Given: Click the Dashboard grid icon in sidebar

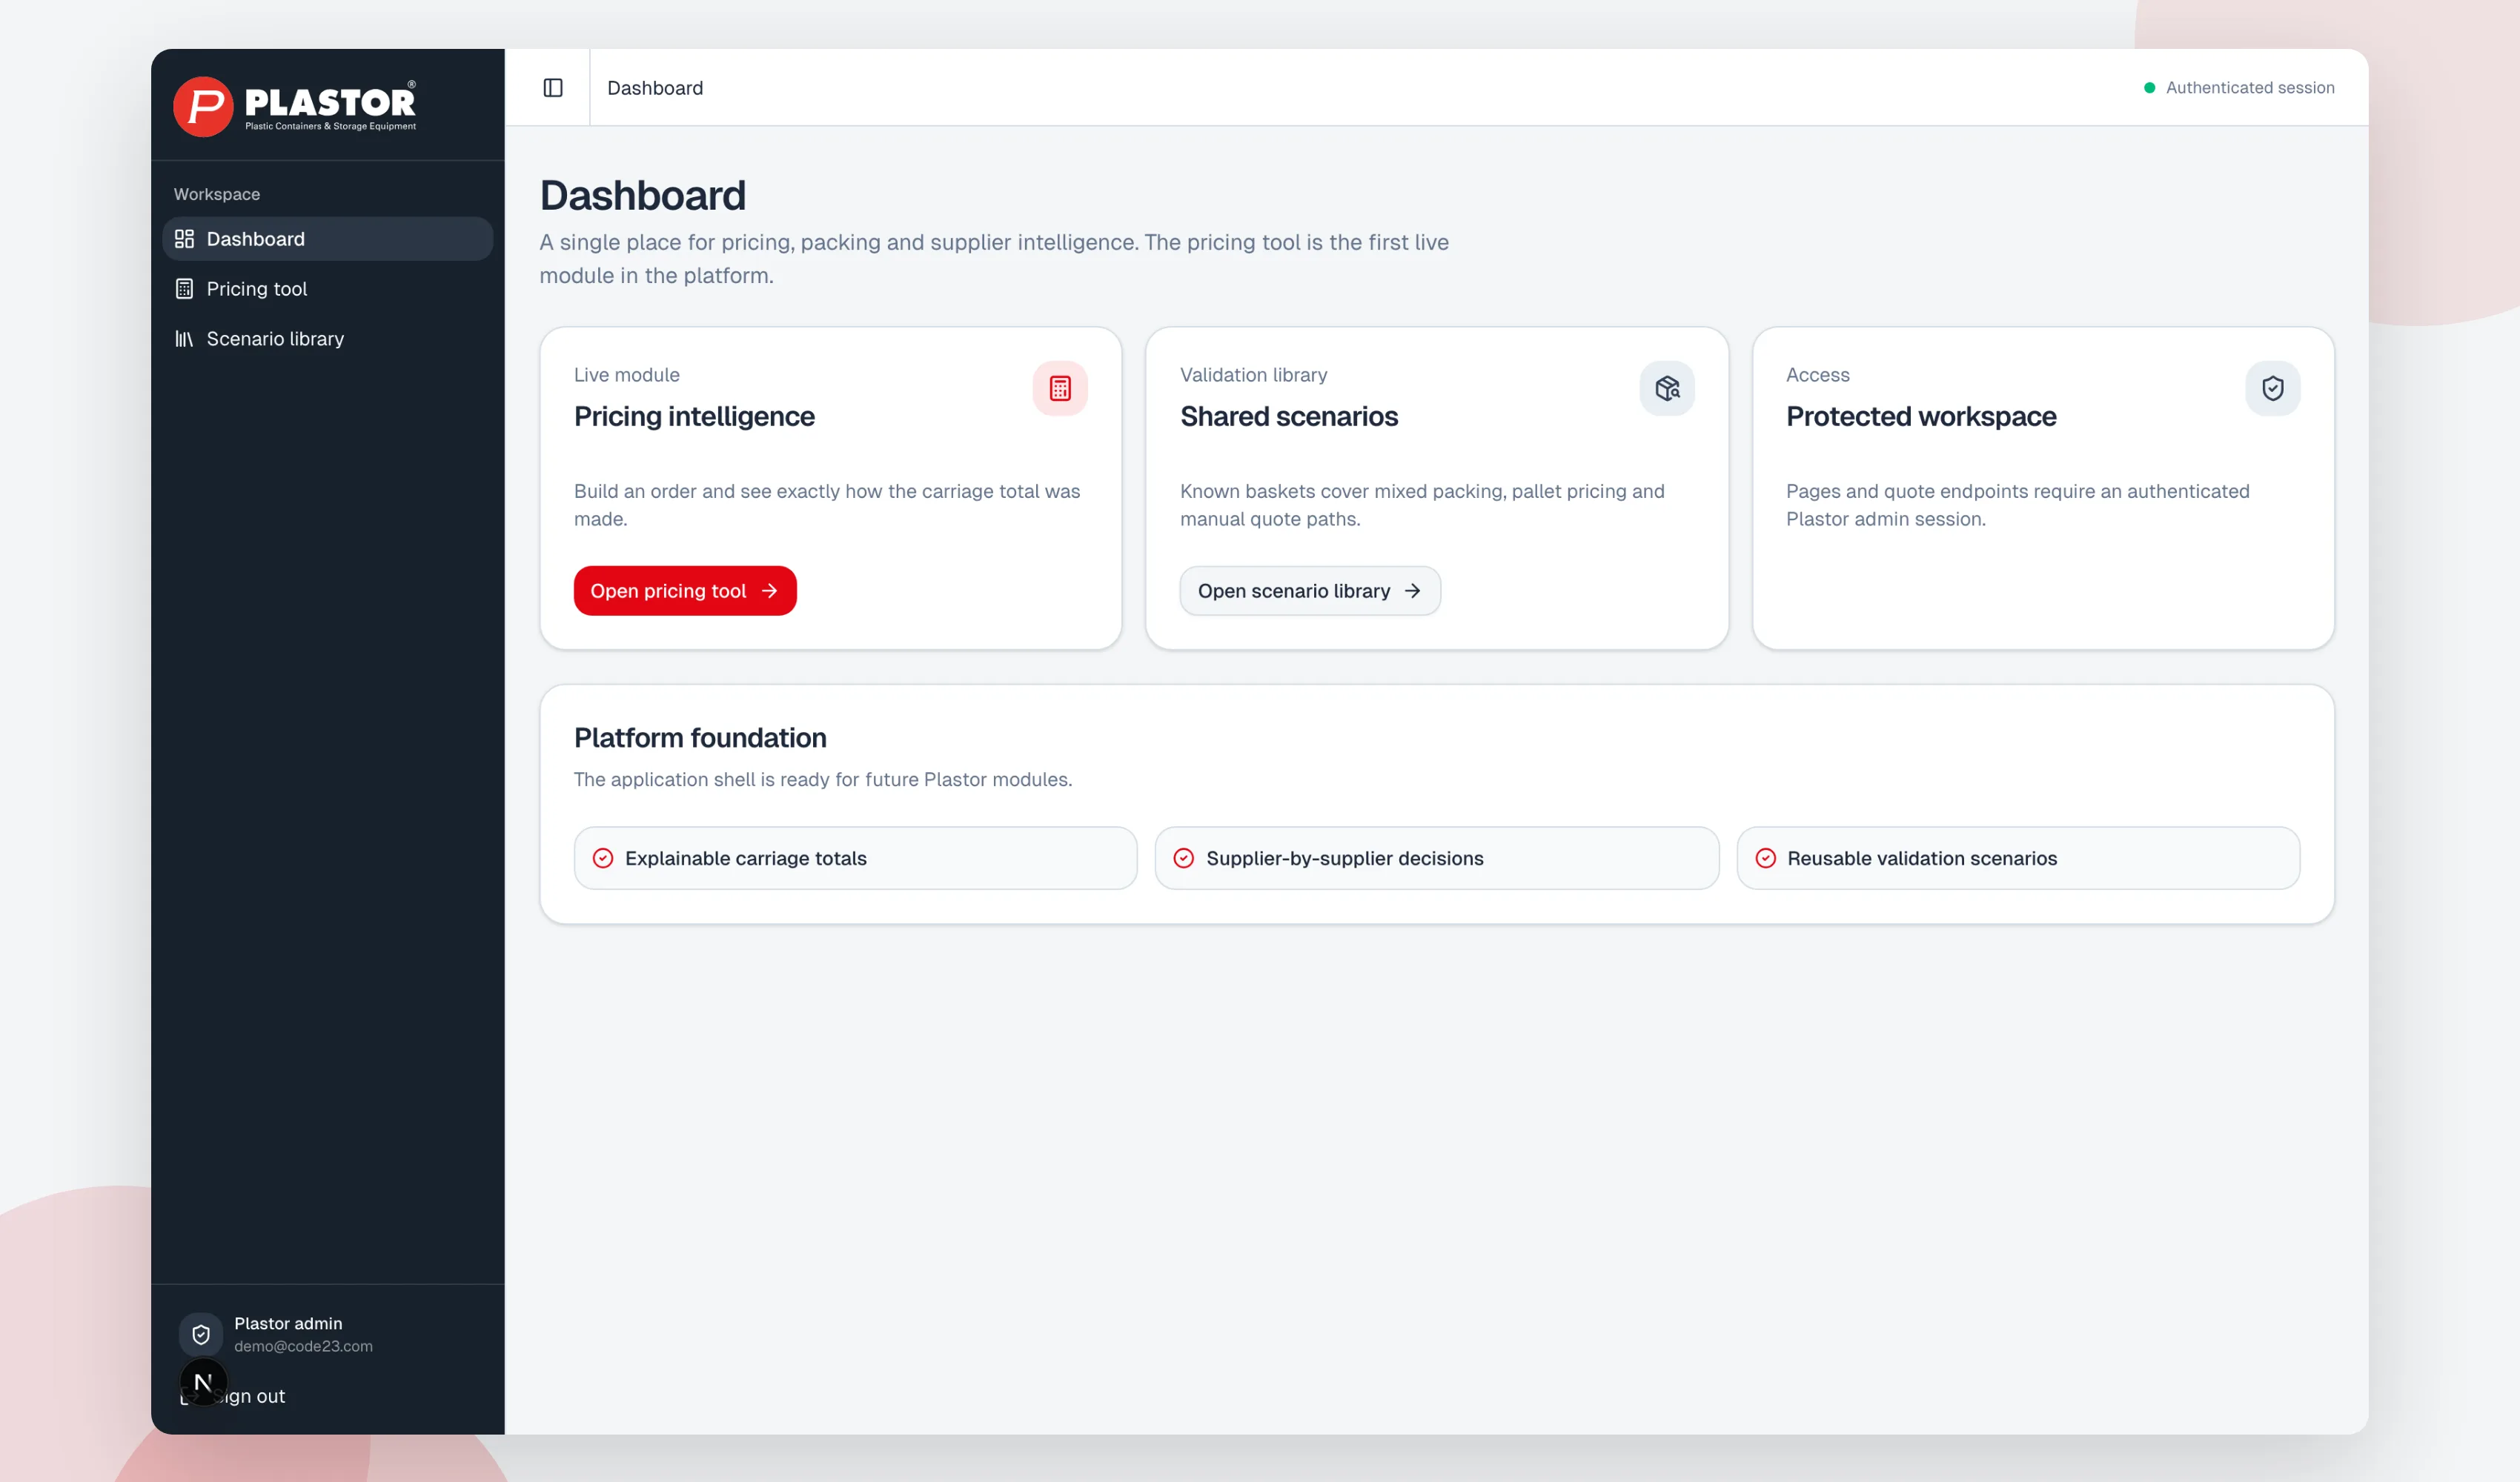Looking at the screenshot, I should pos(184,239).
